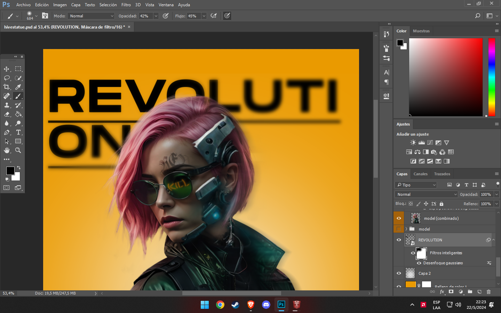
Task: Pick a color in the color field
Action: coord(446,77)
